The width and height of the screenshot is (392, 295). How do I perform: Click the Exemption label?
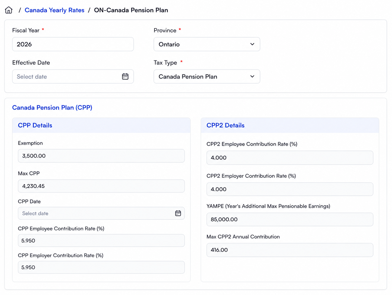pos(30,143)
